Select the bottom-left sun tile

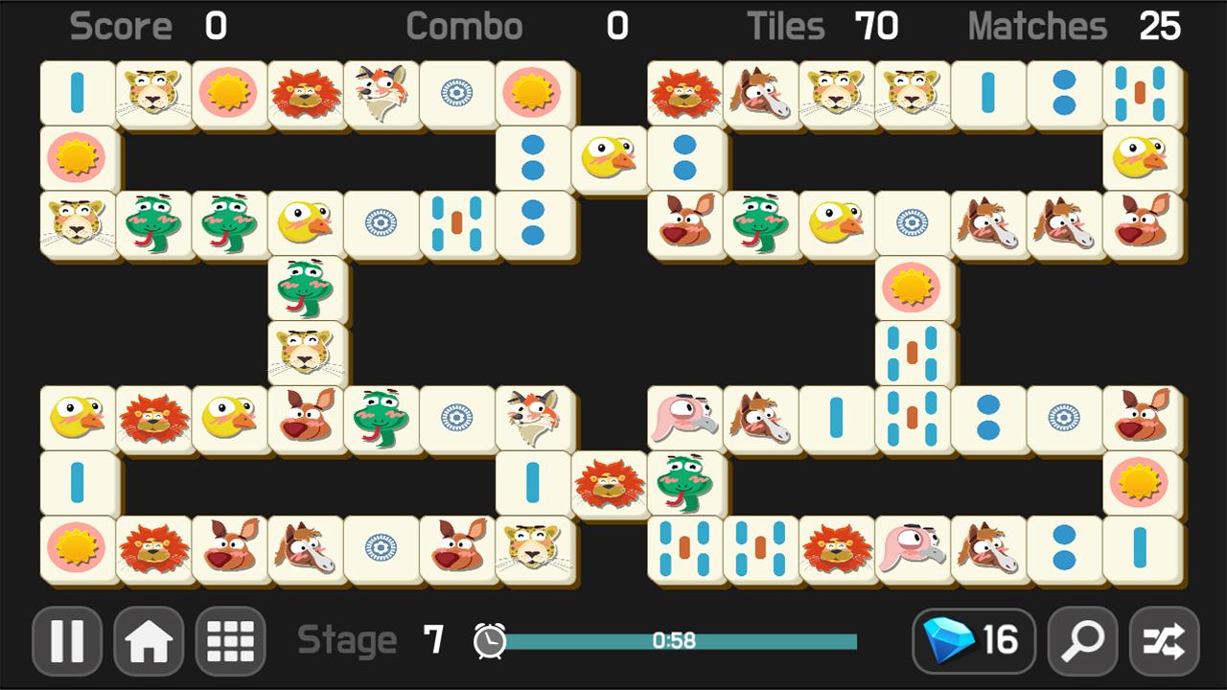tap(77, 549)
